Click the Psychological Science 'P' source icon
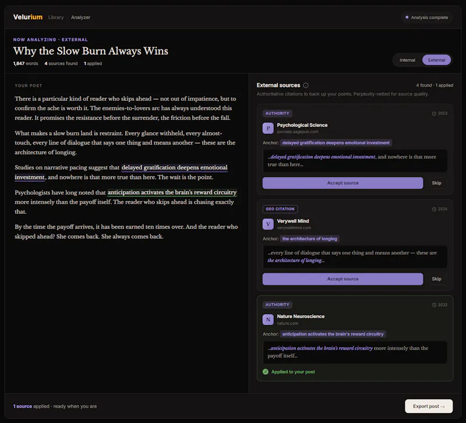This screenshot has width=466, height=423. 268,128
